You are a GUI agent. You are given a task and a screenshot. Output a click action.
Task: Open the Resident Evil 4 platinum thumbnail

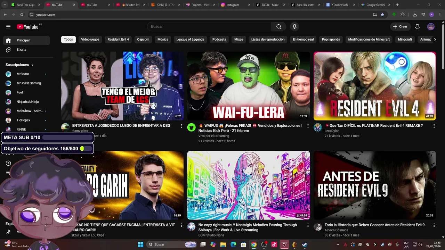point(375,86)
